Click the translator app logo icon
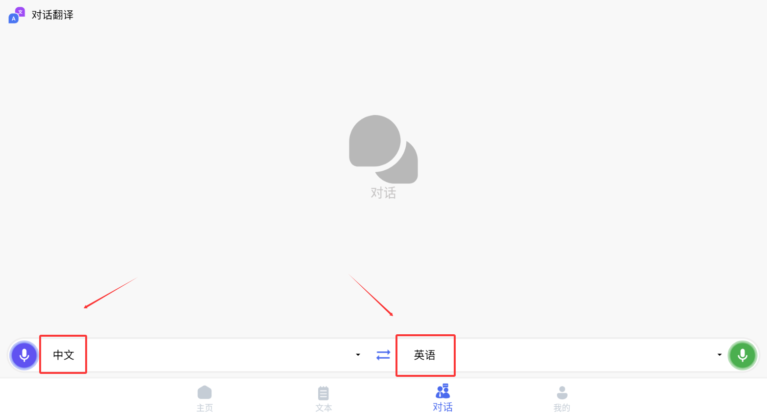 tap(17, 15)
